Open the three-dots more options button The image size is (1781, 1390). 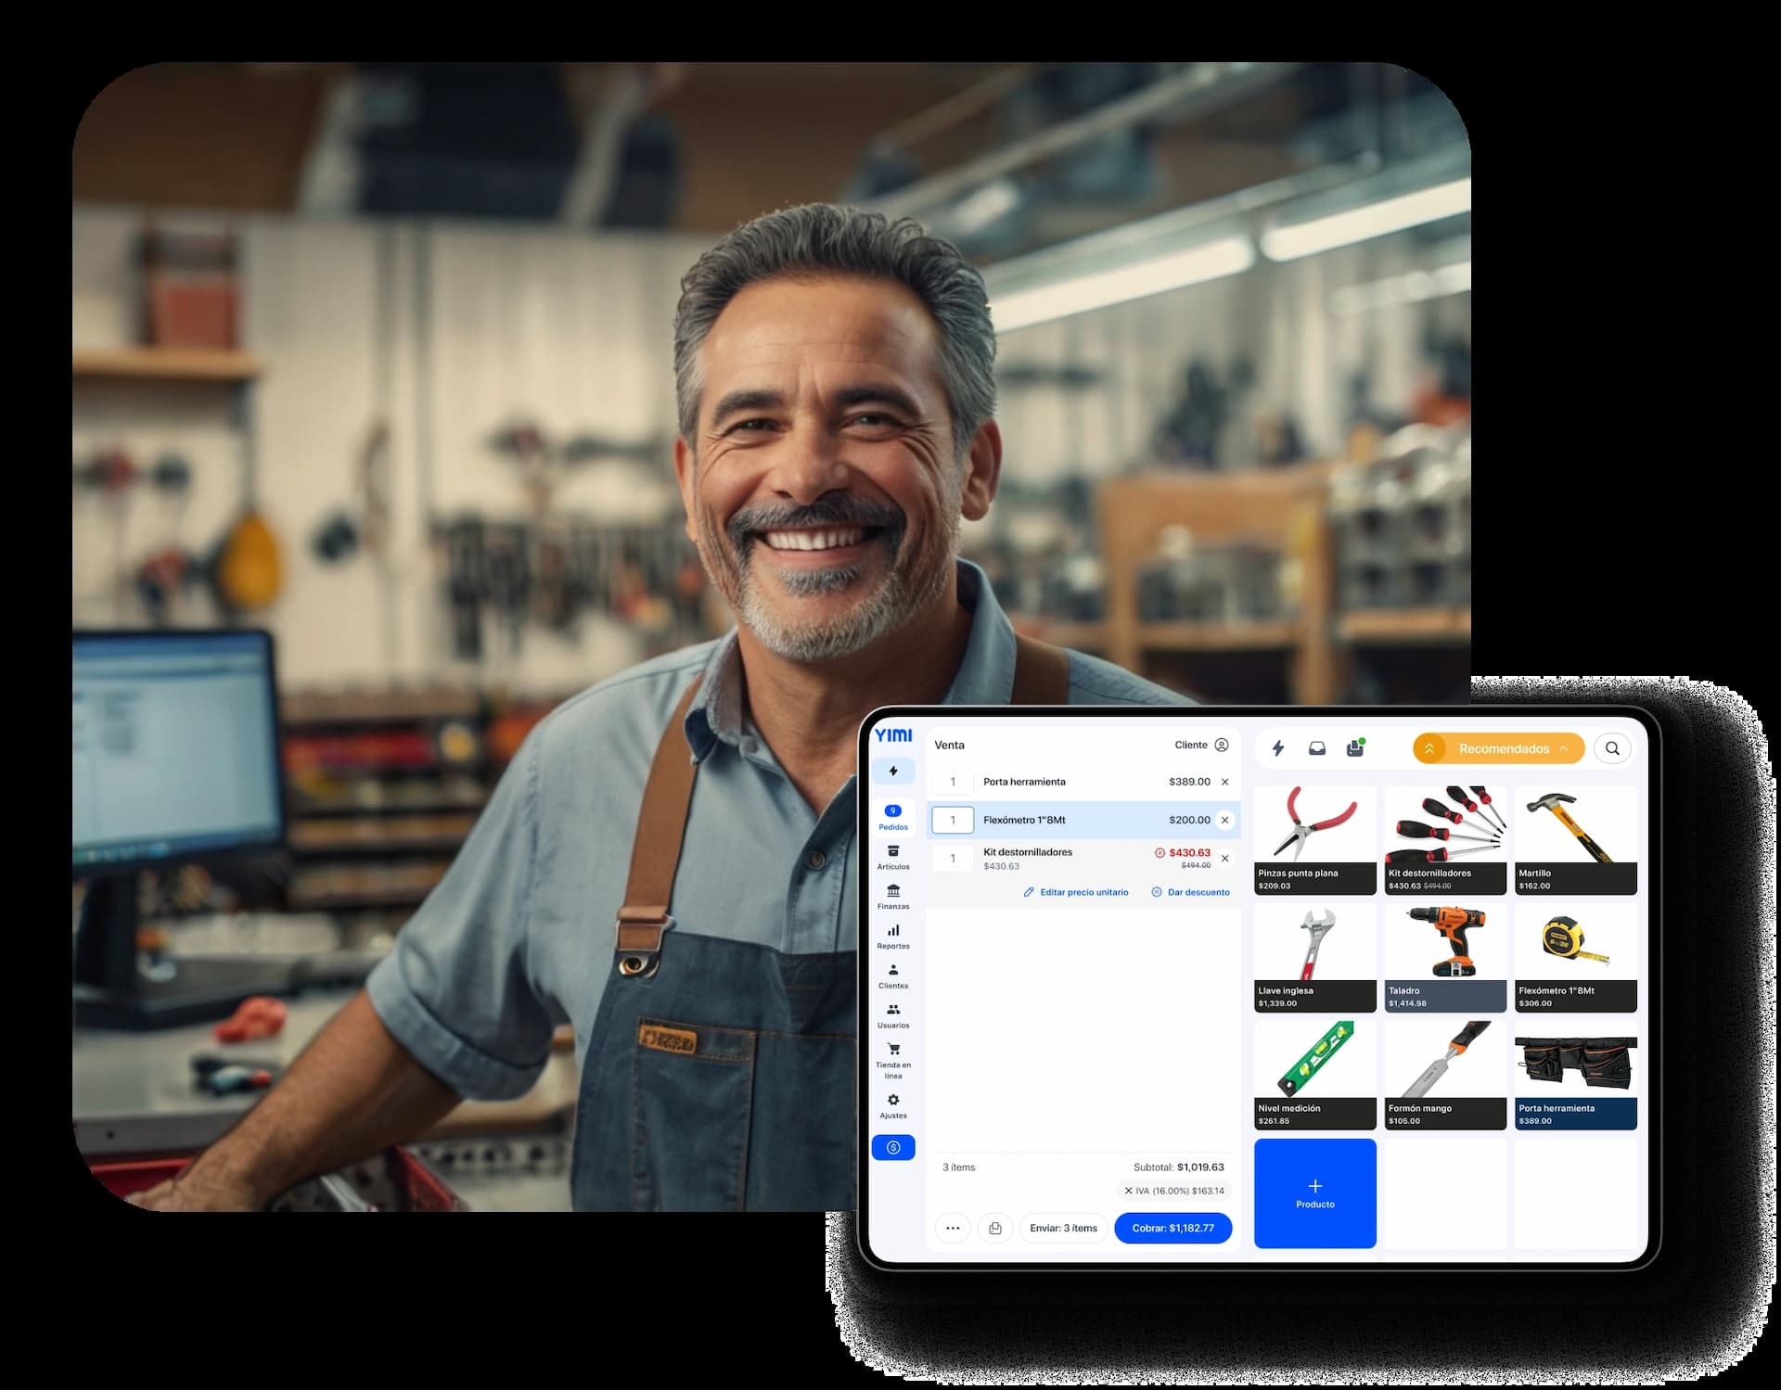tap(953, 1228)
